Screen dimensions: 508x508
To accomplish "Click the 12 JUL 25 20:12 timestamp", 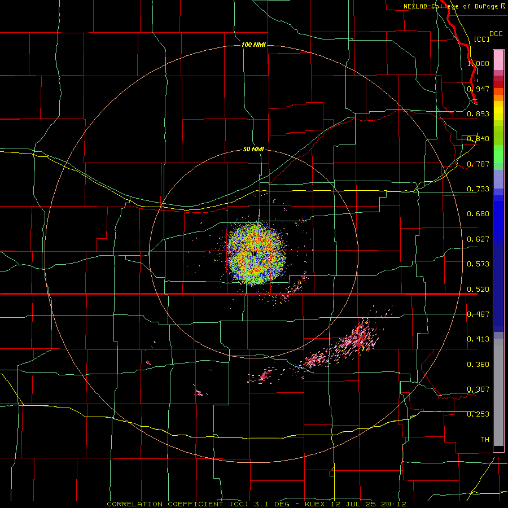I will (369, 504).
